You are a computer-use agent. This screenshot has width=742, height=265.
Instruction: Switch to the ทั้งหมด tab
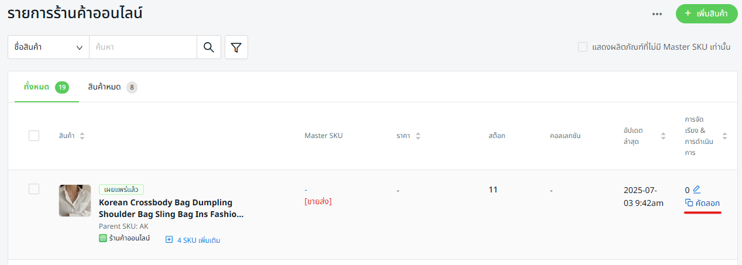[x=46, y=87]
